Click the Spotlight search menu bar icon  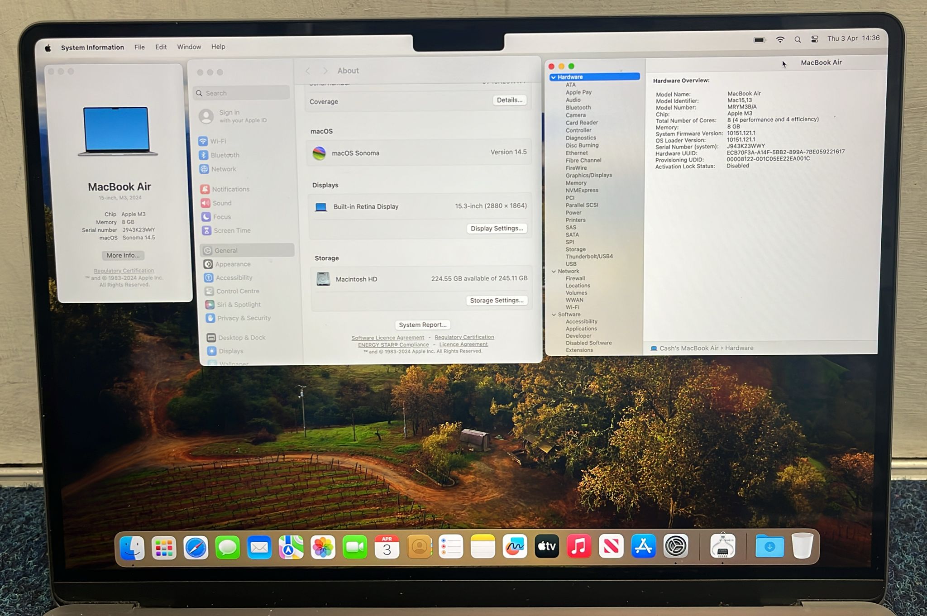(x=798, y=40)
